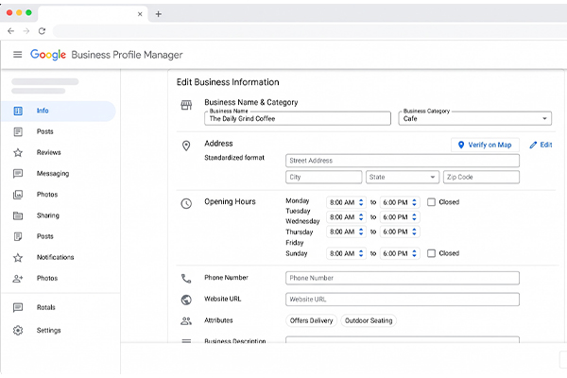This screenshot has width=567, height=378.
Task: Adjust Thursday opening time 8:00 AM stepper
Action: [361, 232]
